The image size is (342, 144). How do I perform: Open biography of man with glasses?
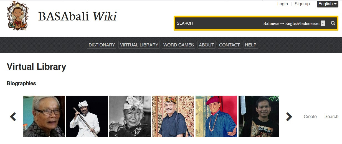(44, 116)
